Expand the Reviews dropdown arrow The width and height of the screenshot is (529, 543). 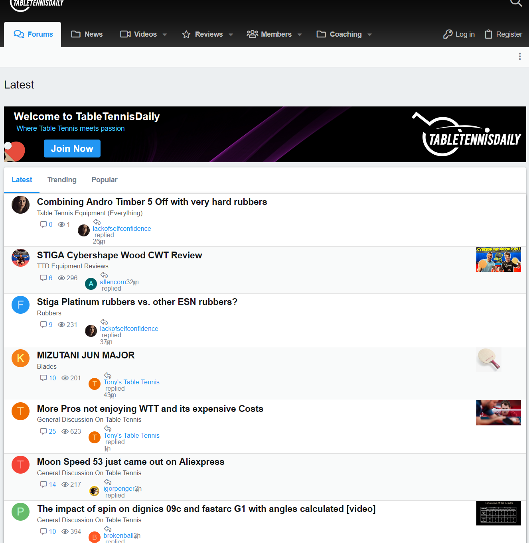231,35
